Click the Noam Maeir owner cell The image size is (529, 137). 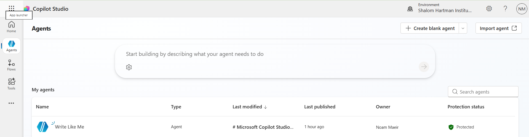[387, 127]
